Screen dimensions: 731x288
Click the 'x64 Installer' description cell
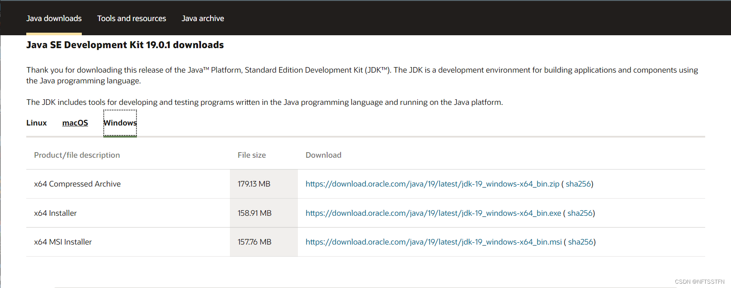128,213
